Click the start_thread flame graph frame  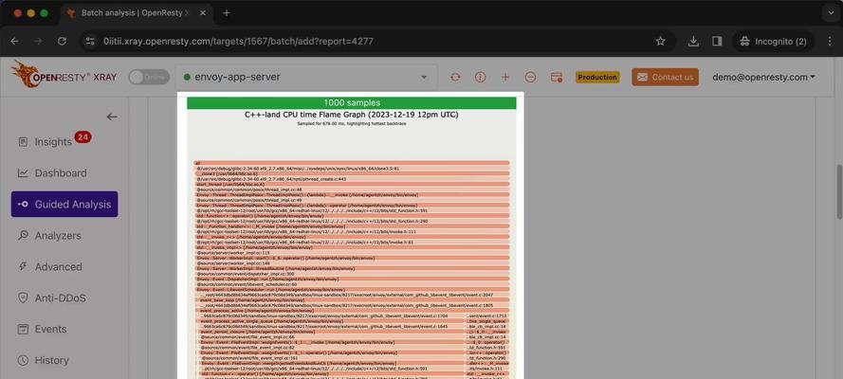coord(352,184)
